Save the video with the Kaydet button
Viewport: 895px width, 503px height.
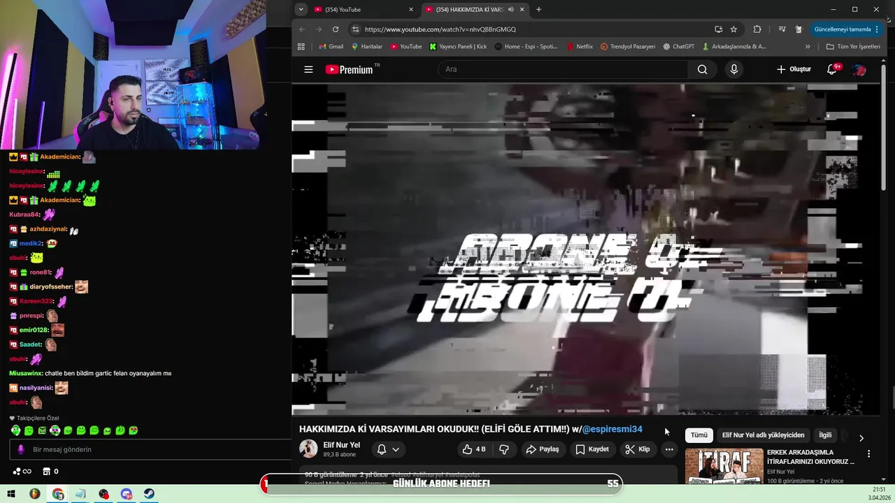pyautogui.click(x=592, y=449)
